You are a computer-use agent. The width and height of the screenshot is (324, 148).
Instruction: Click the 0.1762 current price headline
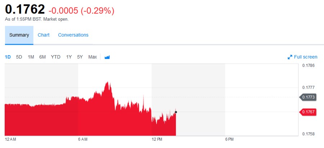(x=25, y=9)
